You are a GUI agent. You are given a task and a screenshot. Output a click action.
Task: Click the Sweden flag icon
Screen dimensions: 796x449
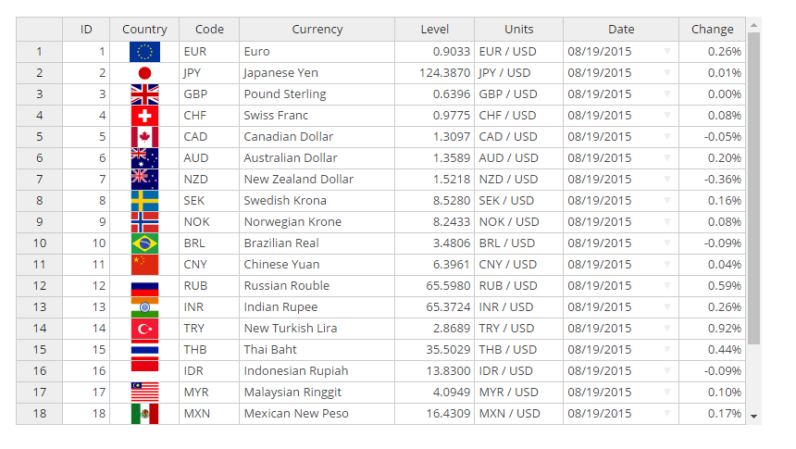(x=144, y=201)
